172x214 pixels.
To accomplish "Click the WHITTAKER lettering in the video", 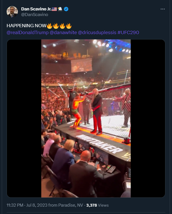I will pyautogui.click(x=99, y=144).
